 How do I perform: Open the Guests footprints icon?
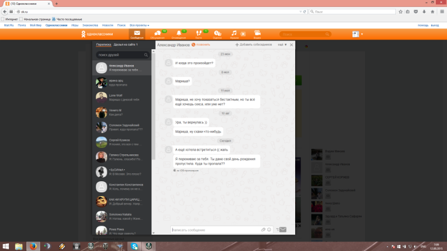coord(199,34)
